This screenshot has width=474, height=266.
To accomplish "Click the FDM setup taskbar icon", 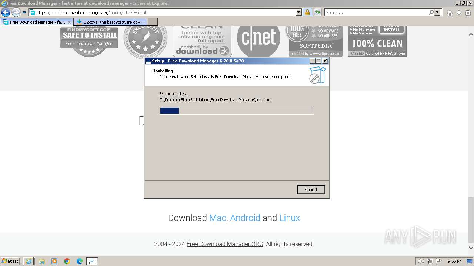I will coord(92,261).
